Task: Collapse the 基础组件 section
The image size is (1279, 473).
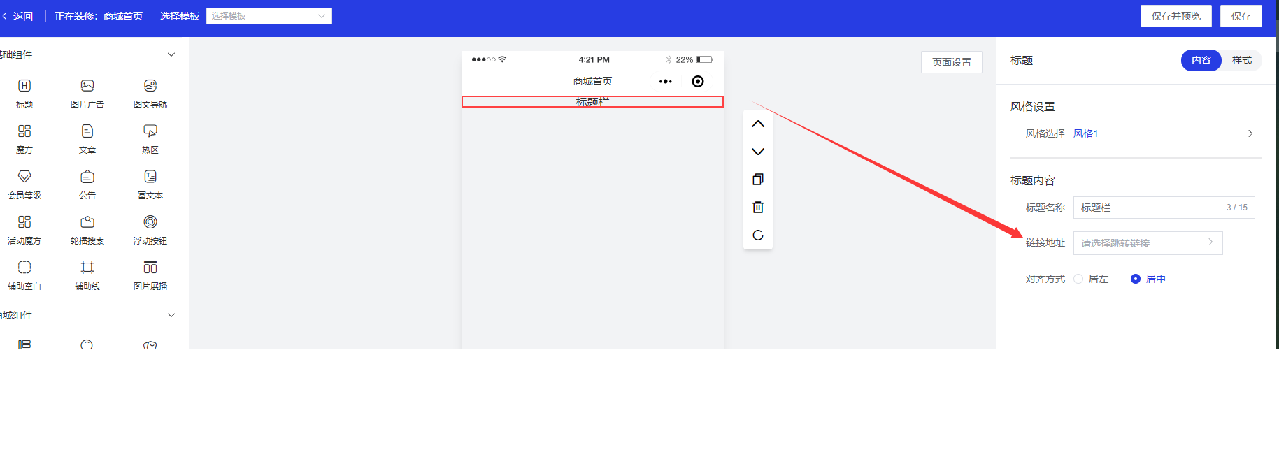Action: (x=171, y=54)
